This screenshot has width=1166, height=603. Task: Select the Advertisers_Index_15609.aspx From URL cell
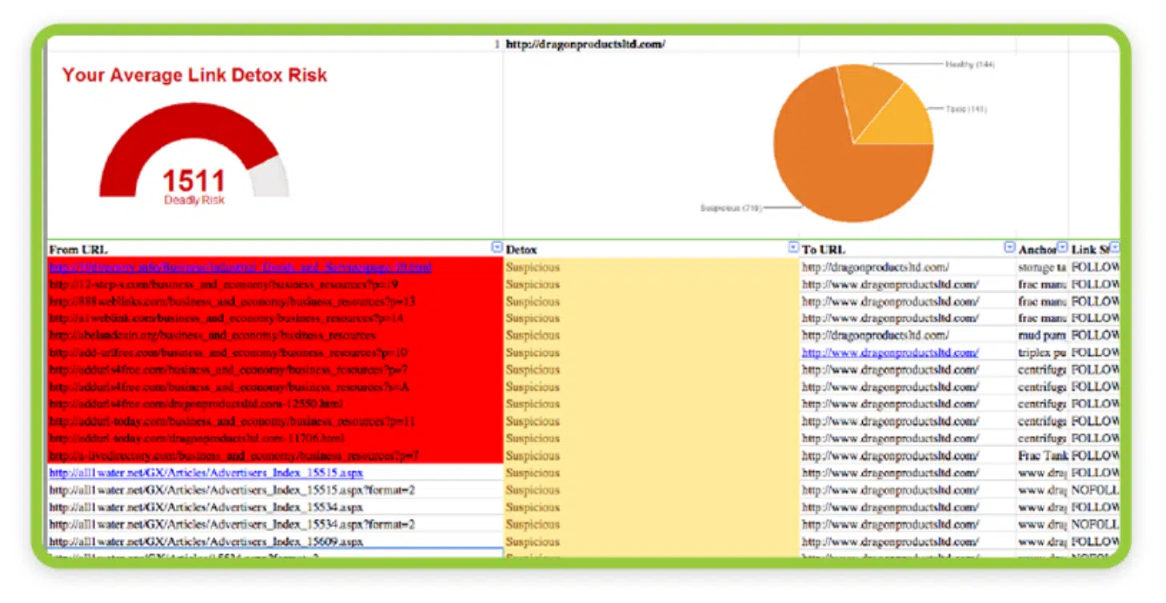(x=206, y=542)
